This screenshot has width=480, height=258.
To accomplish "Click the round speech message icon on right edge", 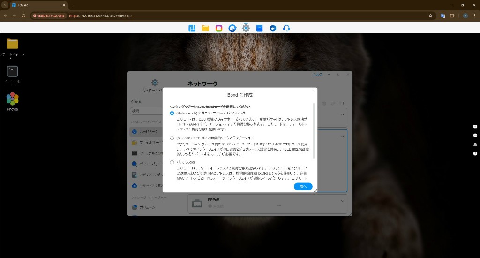I will coord(475,136).
